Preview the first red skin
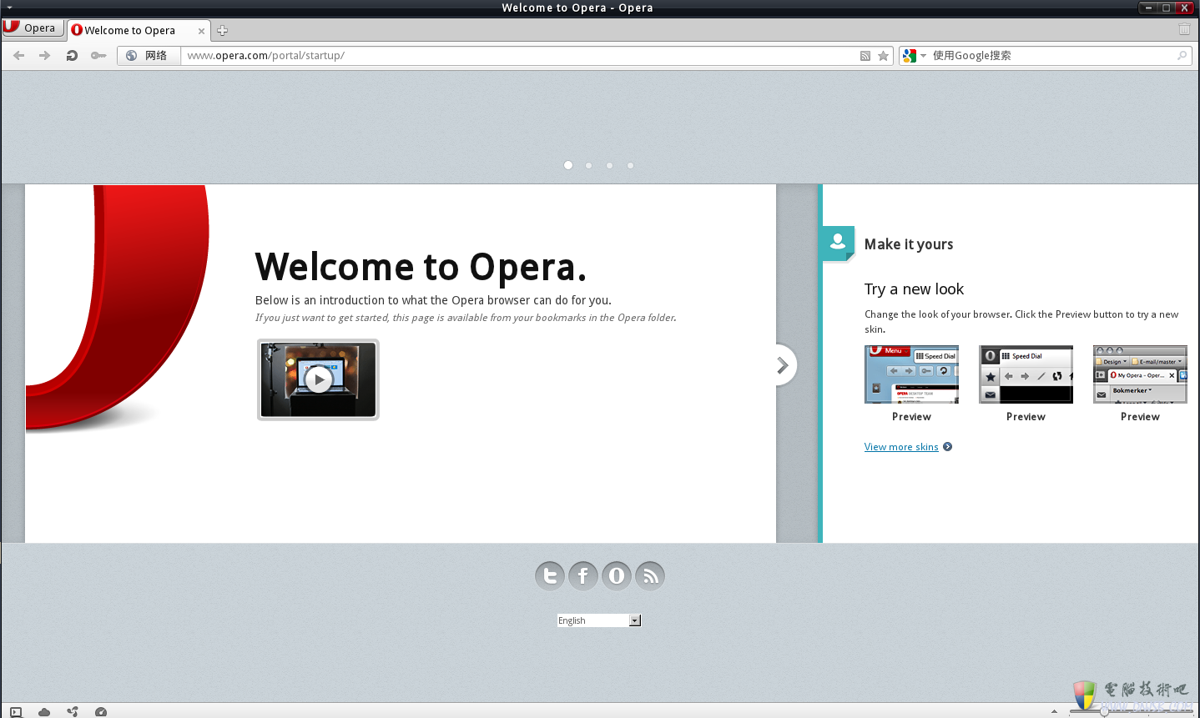Screen dimensions: 1200x718 pos(911,417)
